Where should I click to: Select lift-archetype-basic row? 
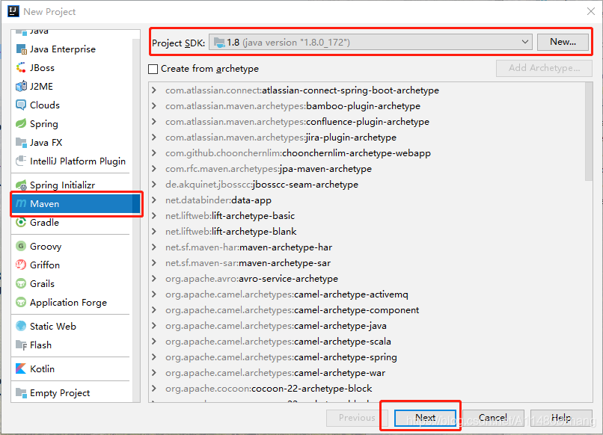pyautogui.click(x=367, y=215)
